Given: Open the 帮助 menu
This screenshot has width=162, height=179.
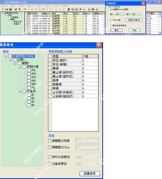Looking at the screenshot, I should pyautogui.click(x=66, y=6).
